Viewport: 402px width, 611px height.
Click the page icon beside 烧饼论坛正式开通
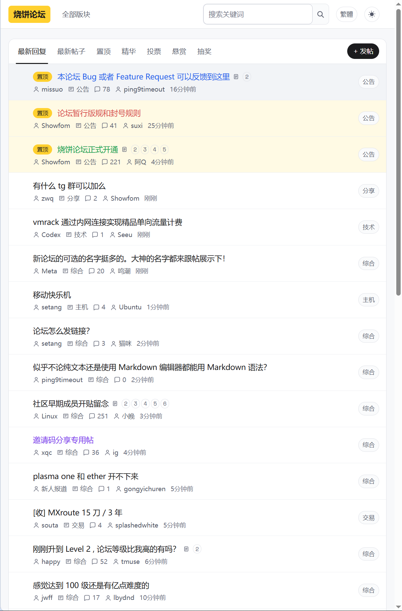coord(124,149)
